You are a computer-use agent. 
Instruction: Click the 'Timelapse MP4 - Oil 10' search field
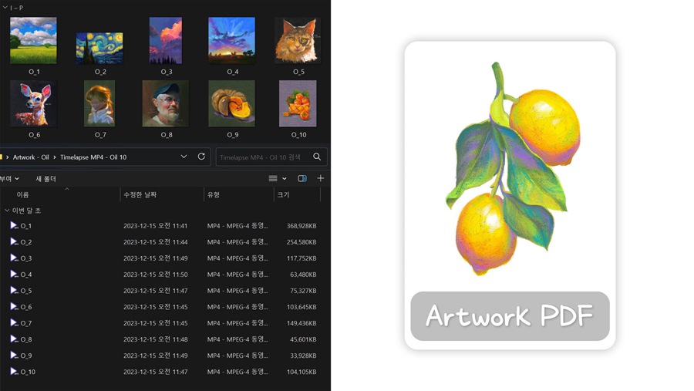pos(261,157)
